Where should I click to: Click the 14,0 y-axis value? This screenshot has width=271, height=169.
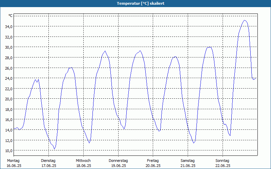pos(9,130)
